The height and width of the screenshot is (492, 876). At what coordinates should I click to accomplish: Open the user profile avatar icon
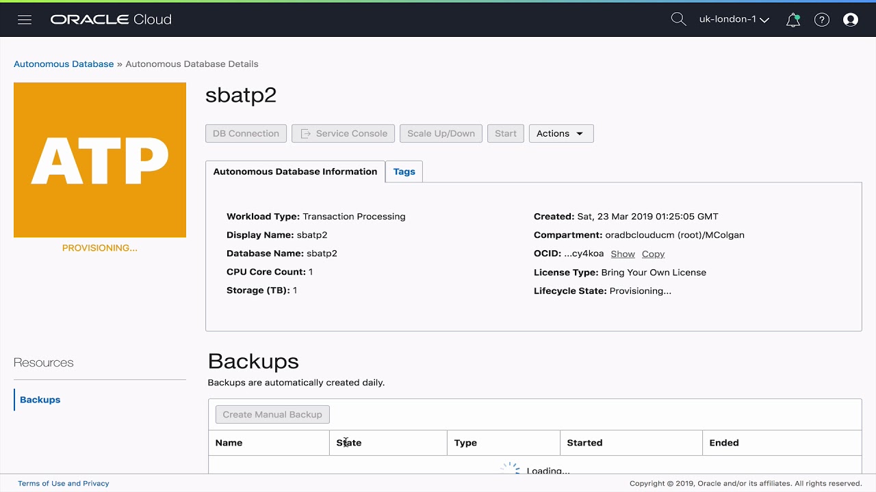click(851, 20)
